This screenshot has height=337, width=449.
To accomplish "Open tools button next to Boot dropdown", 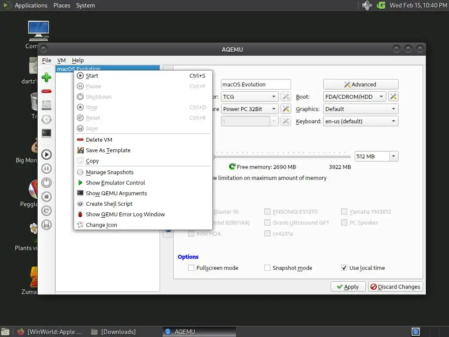I will [393, 97].
